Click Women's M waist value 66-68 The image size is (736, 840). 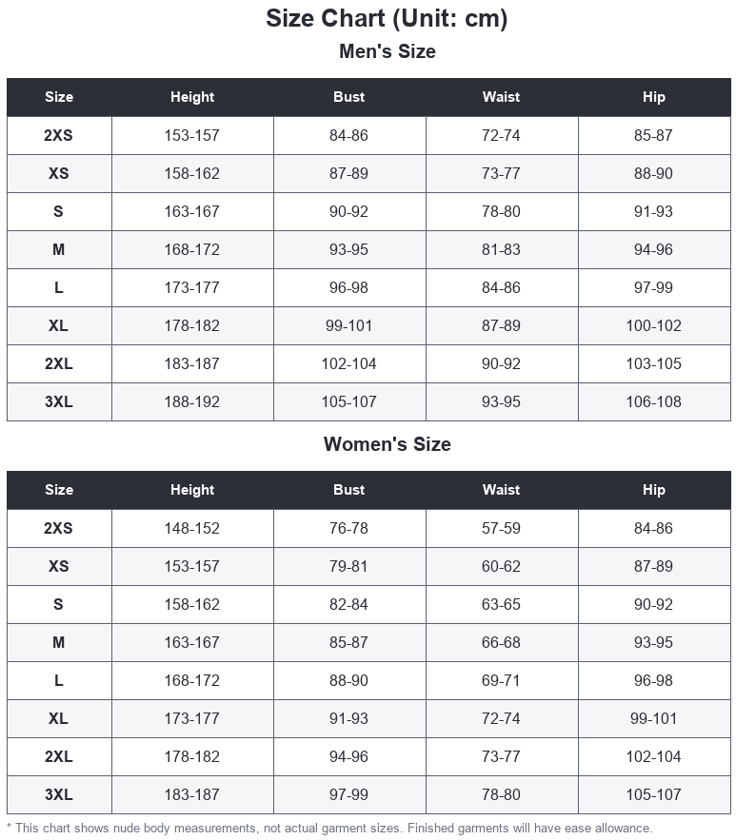[501, 642]
